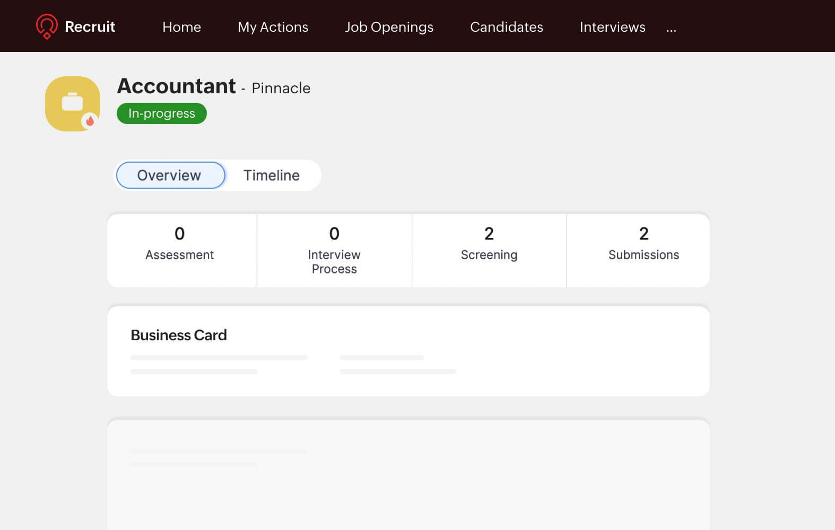The width and height of the screenshot is (835, 530).
Task: Switch to the Timeline tab
Action: tap(271, 175)
